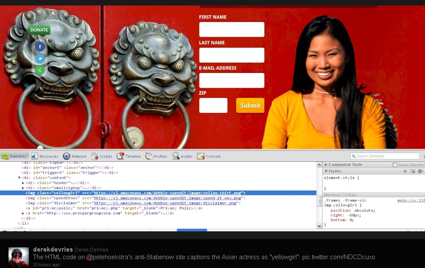Open the Profiles panel tab
This screenshot has width=425, height=268.
pos(156,156)
